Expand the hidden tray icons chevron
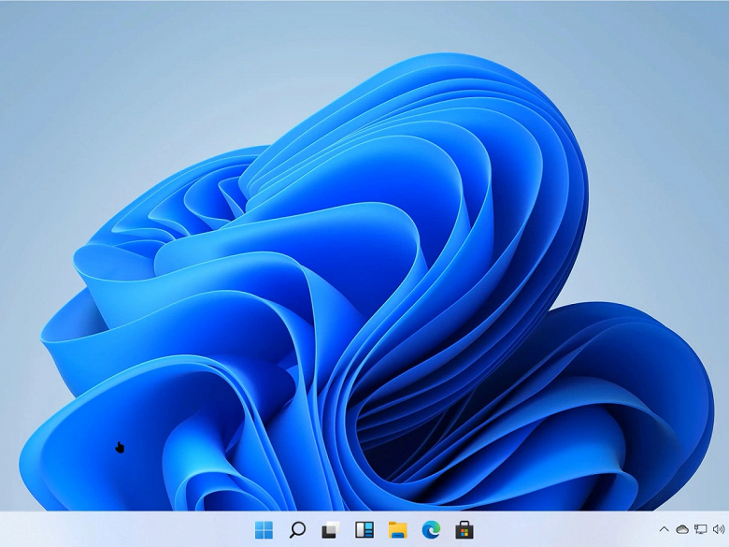 (x=665, y=530)
